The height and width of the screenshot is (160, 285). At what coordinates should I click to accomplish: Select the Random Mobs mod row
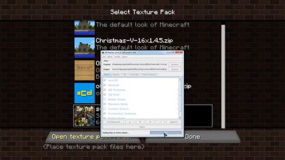point(141,104)
